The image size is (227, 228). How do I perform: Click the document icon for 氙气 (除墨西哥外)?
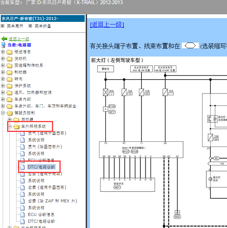point(23,147)
